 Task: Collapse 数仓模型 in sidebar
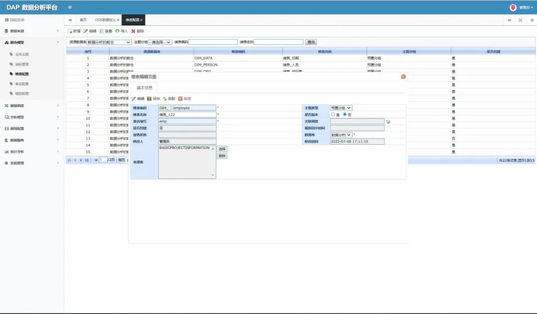pos(32,42)
